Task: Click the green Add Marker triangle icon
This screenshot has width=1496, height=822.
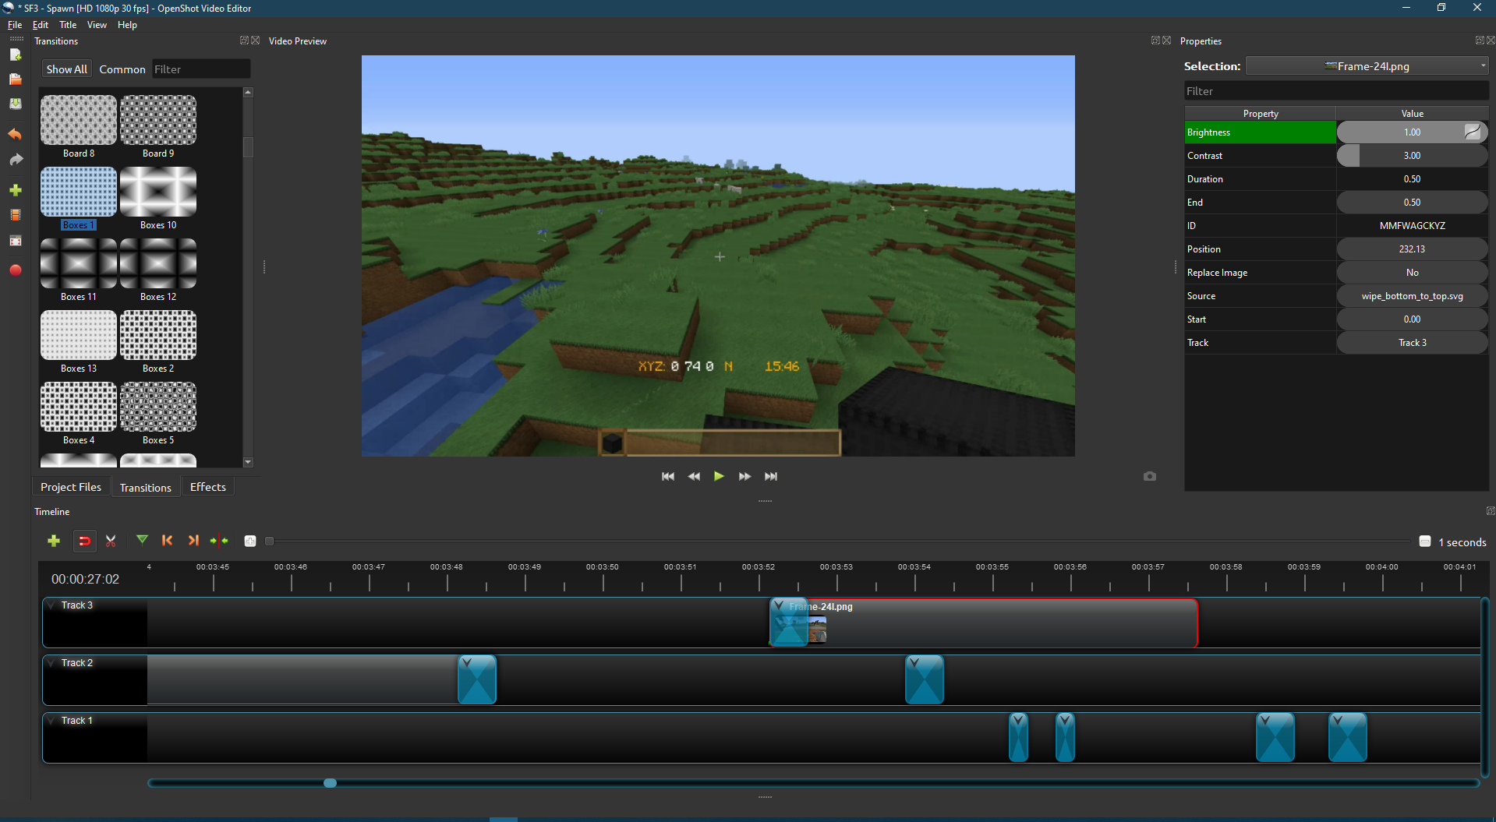Action: tap(142, 539)
